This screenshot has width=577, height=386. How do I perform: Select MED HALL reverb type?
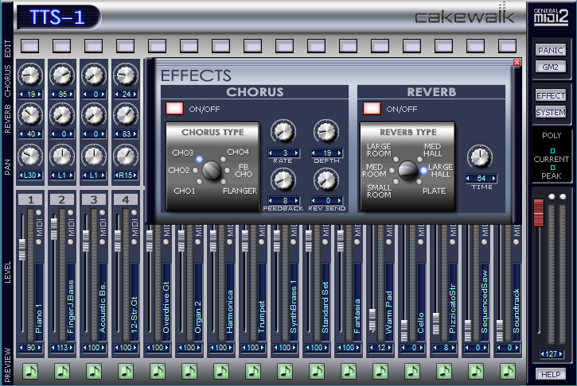click(419, 159)
